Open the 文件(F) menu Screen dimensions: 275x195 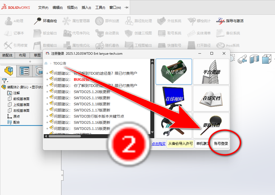(43, 7)
